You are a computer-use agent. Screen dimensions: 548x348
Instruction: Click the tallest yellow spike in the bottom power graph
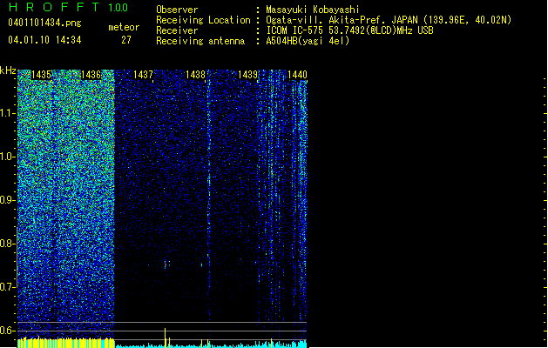tap(166, 338)
